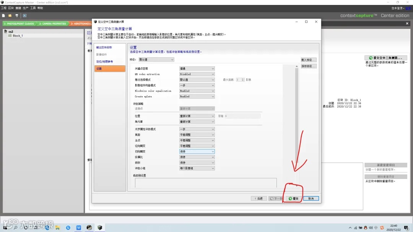
Task: Open the 预设 preset dropdown
Action: pyautogui.click(x=156, y=60)
